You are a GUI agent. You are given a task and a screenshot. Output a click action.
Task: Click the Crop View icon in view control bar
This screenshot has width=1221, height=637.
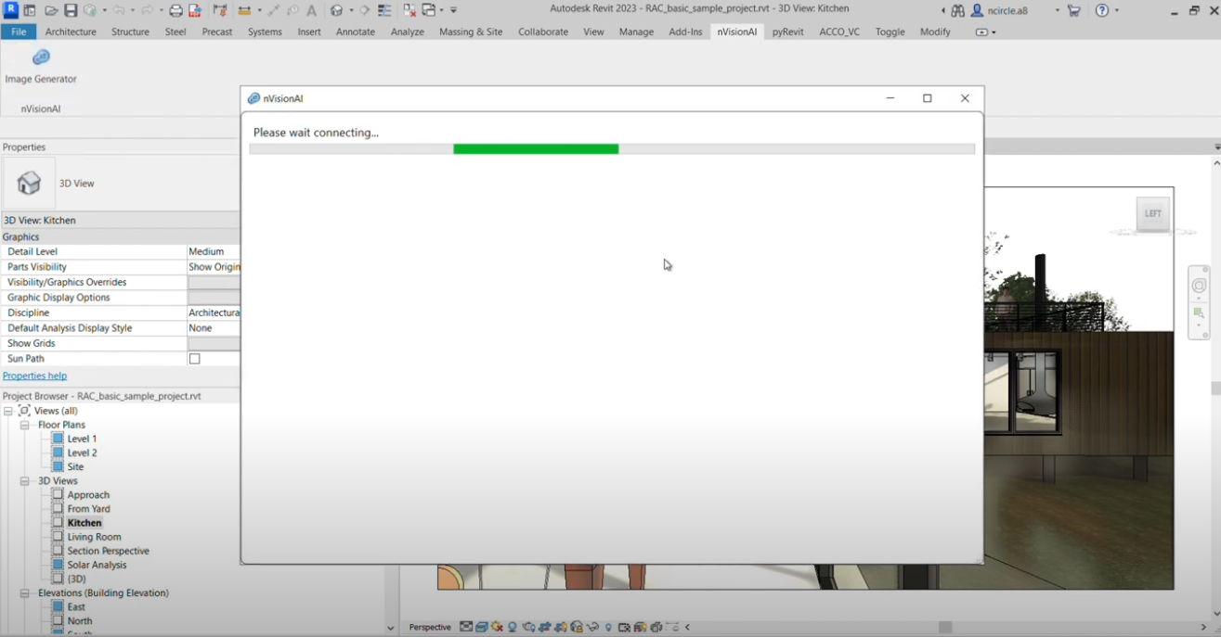pos(544,627)
